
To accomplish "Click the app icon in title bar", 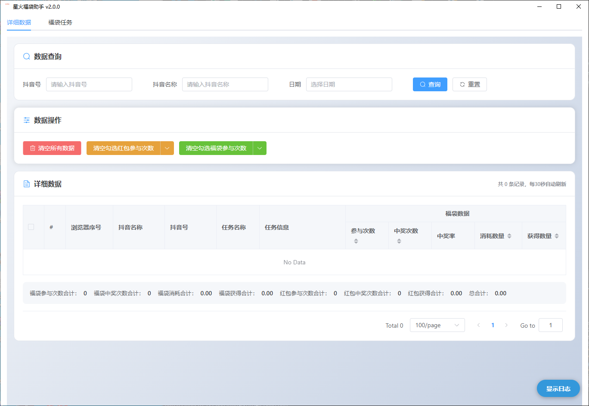I will tap(7, 6).
